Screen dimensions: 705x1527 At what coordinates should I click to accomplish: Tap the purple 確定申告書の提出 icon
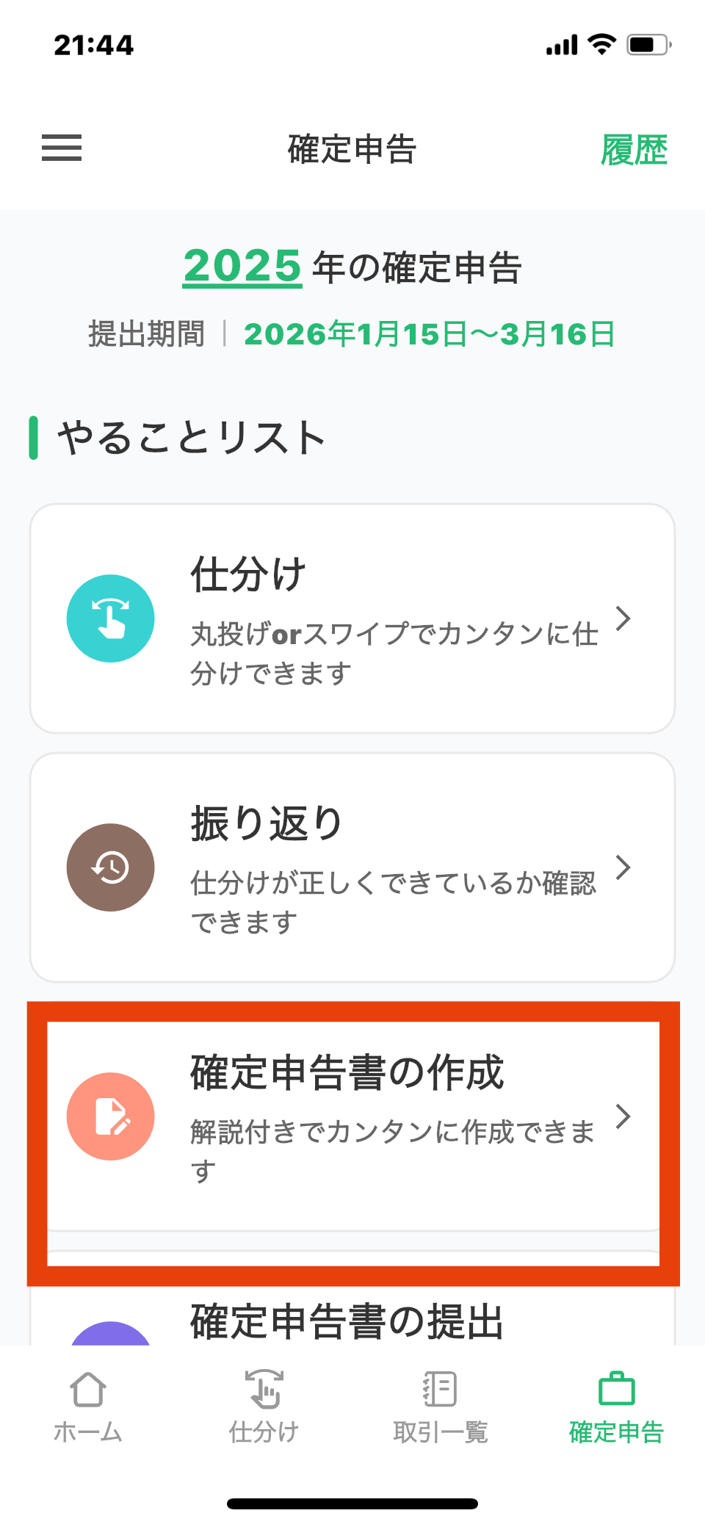tap(111, 1333)
